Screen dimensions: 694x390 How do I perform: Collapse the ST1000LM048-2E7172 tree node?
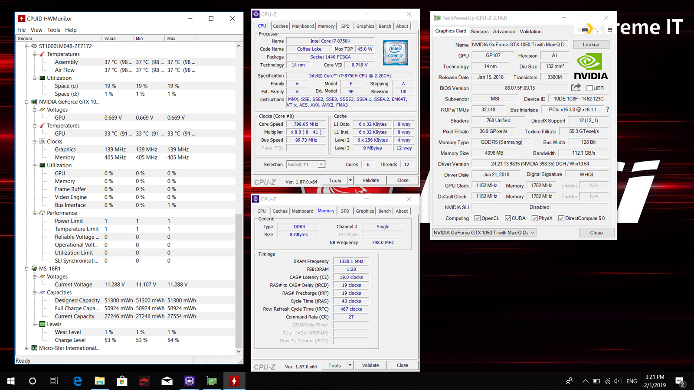click(27, 46)
